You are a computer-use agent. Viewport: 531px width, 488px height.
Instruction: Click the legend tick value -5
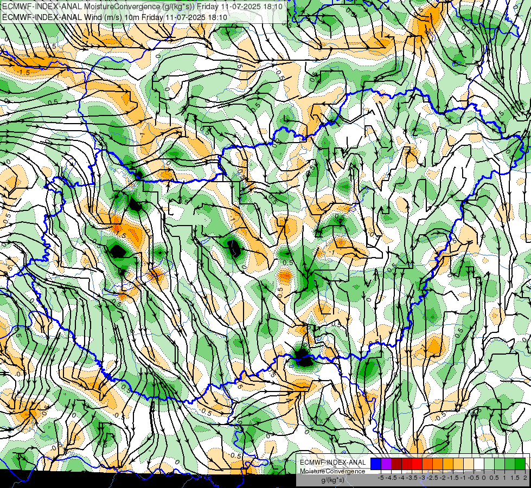(381, 478)
